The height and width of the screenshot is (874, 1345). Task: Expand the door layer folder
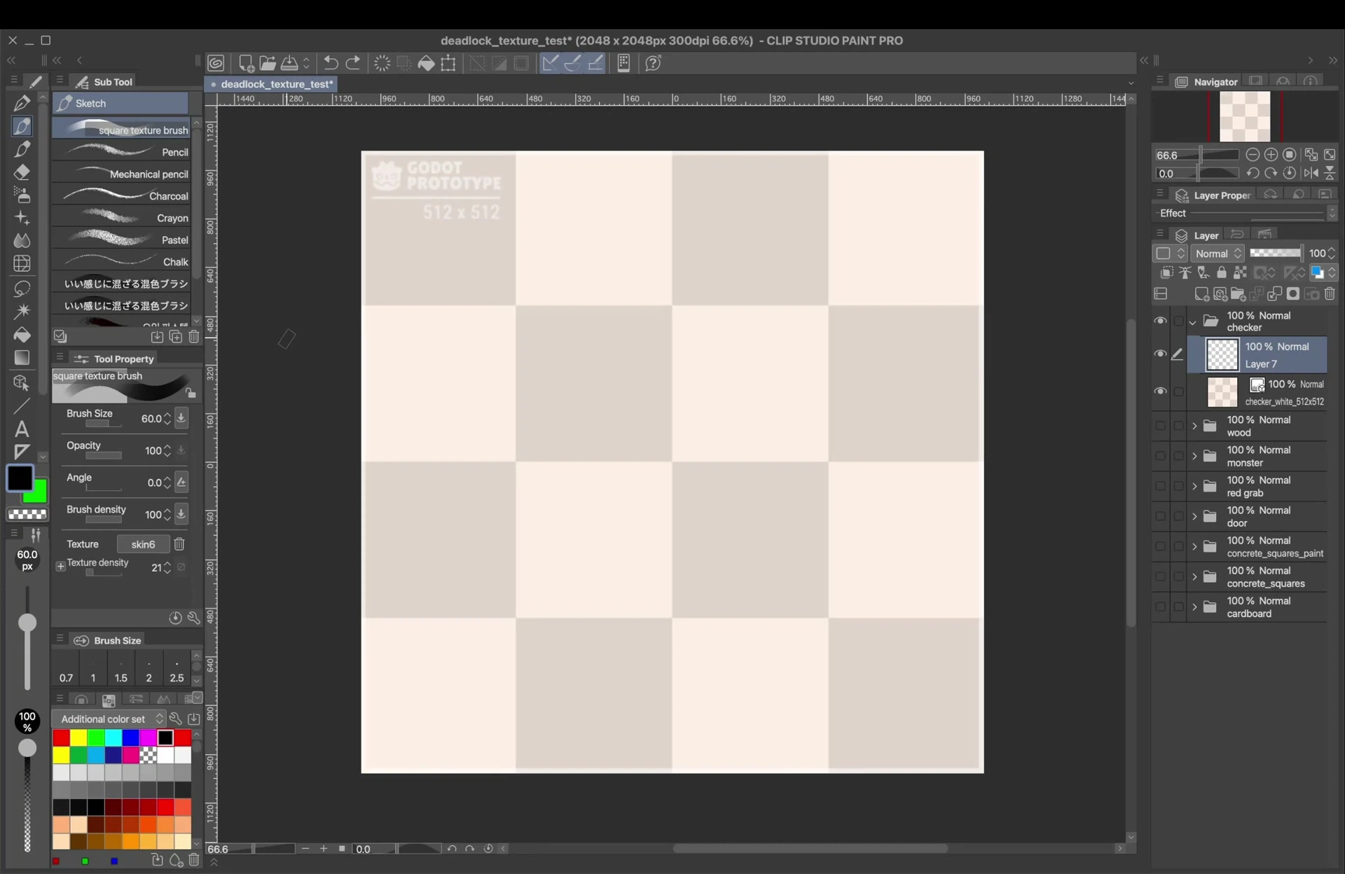click(x=1194, y=516)
